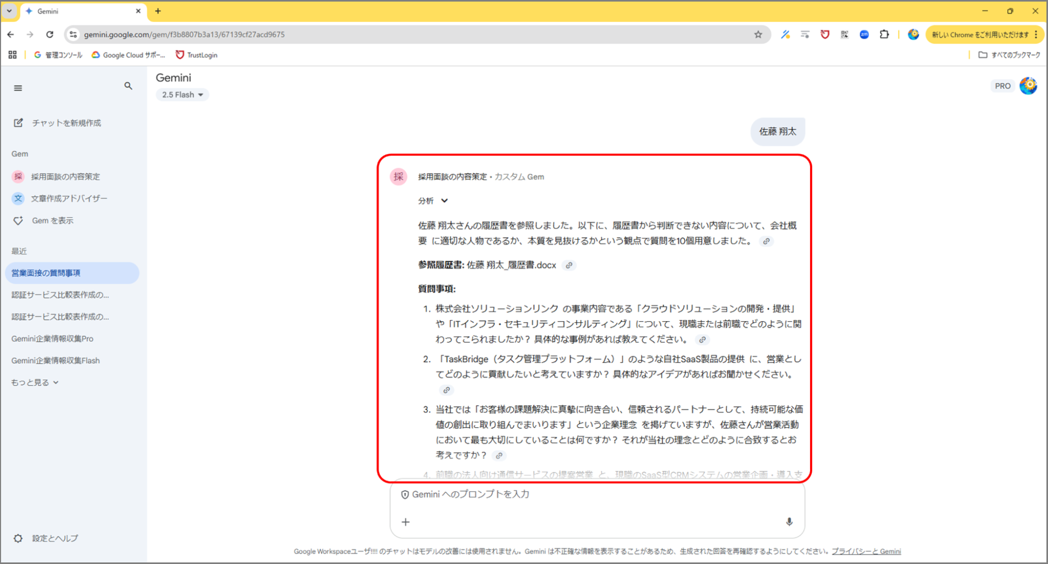Viewport: 1048px width, 564px height.
Task: Open Chrome extensions puzzle icon
Action: point(884,35)
